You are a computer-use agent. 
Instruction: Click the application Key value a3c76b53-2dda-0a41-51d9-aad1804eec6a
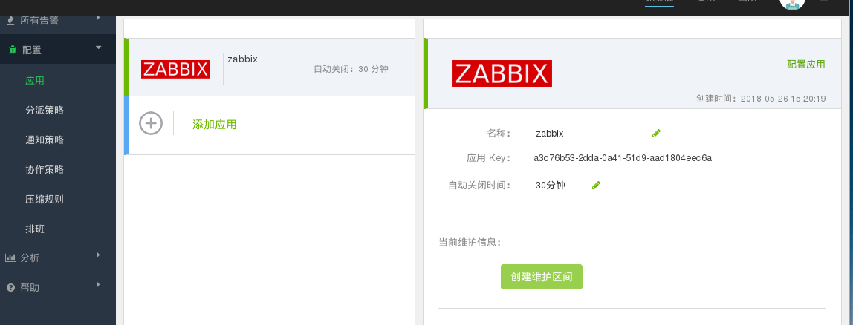623,158
